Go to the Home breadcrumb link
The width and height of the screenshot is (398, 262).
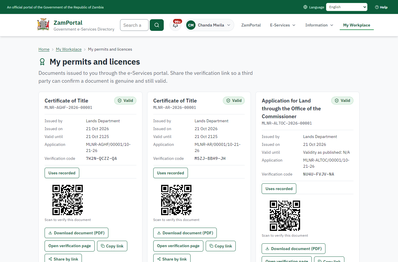tap(44, 49)
